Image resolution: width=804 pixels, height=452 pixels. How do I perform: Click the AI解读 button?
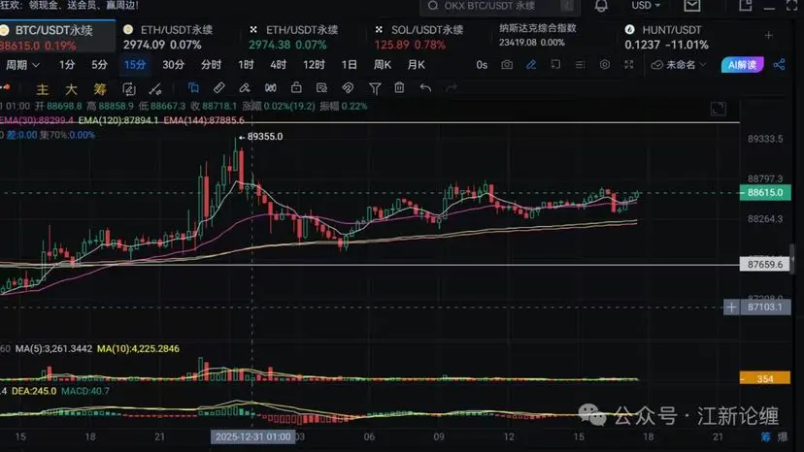click(742, 65)
